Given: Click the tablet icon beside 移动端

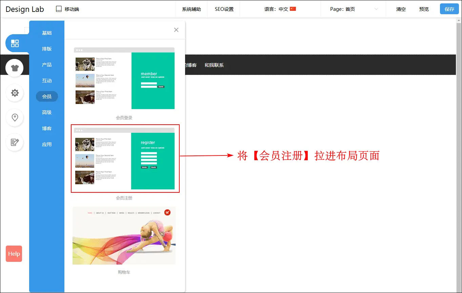Looking at the screenshot, I should [59, 9].
